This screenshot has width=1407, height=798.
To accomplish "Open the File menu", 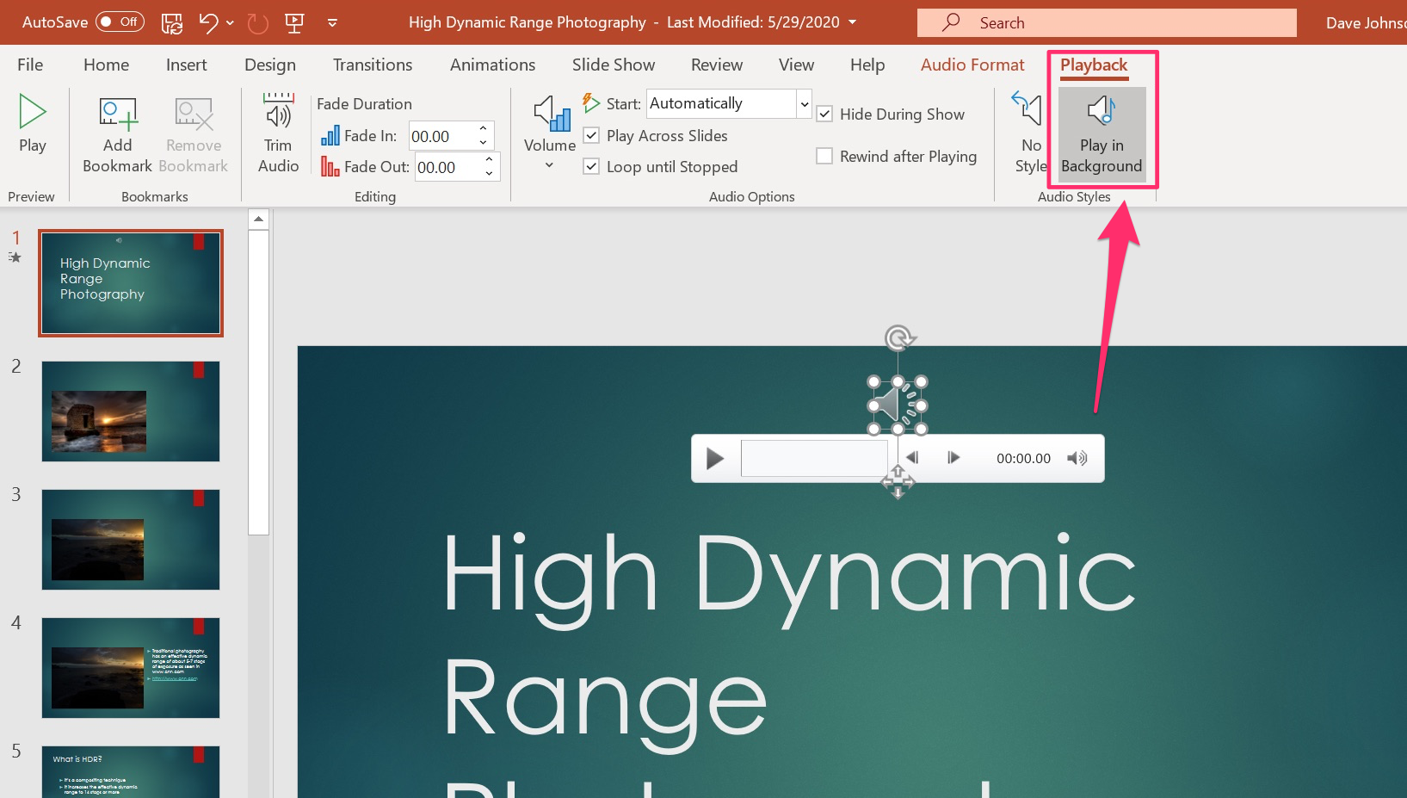I will [30, 65].
